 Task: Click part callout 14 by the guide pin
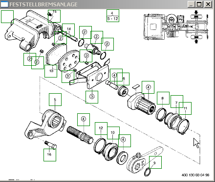68,30
